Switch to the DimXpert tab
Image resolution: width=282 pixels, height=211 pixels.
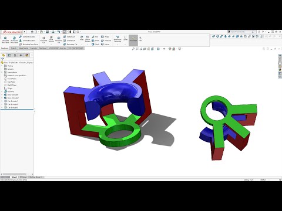click(43, 48)
